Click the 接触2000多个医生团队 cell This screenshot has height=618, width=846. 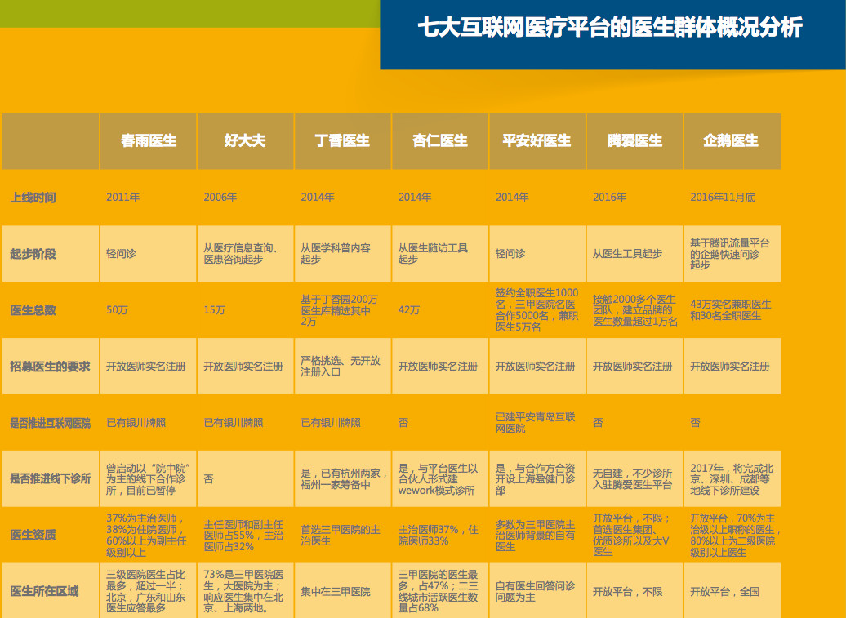[x=635, y=310]
